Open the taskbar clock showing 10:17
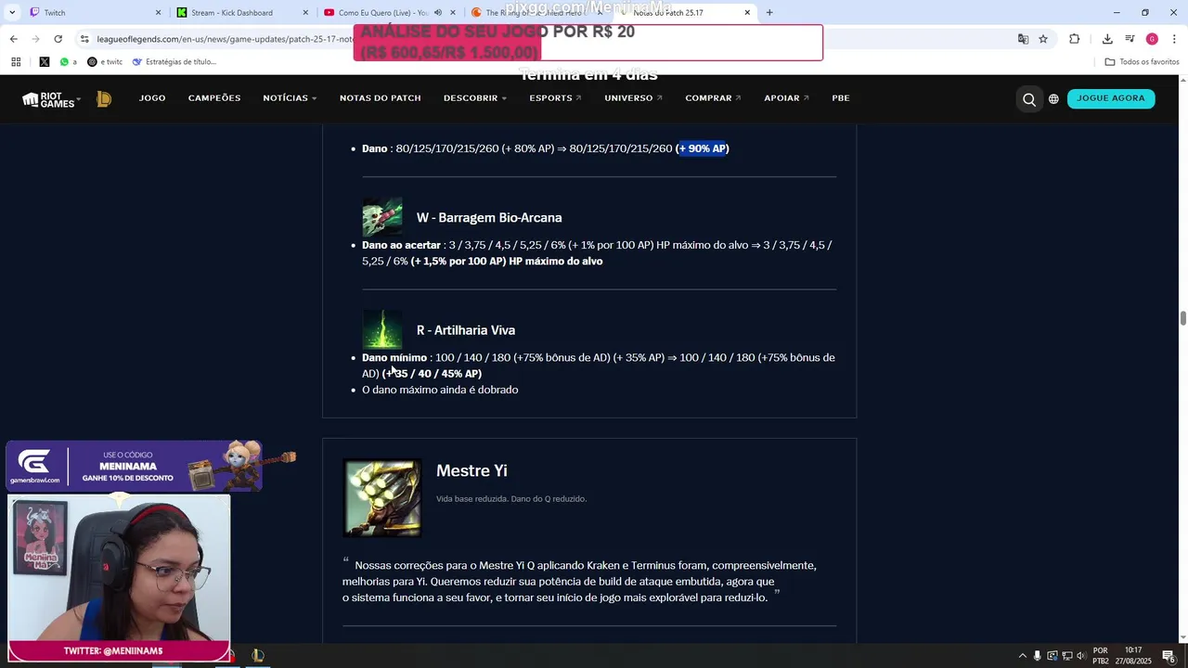The width and height of the screenshot is (1188, 668). [1133, 656]
